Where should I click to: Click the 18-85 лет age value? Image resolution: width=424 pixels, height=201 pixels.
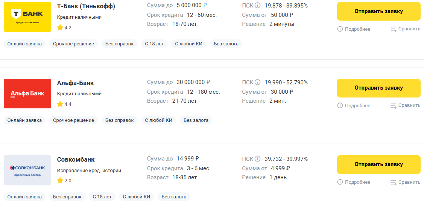click(x=185, y=177)
